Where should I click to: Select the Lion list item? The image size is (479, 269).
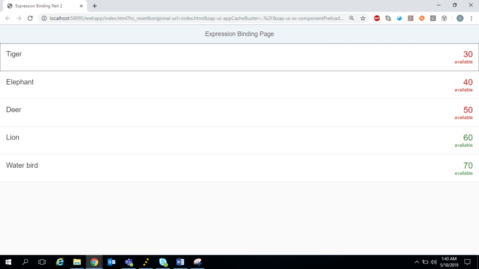(239, 140)
